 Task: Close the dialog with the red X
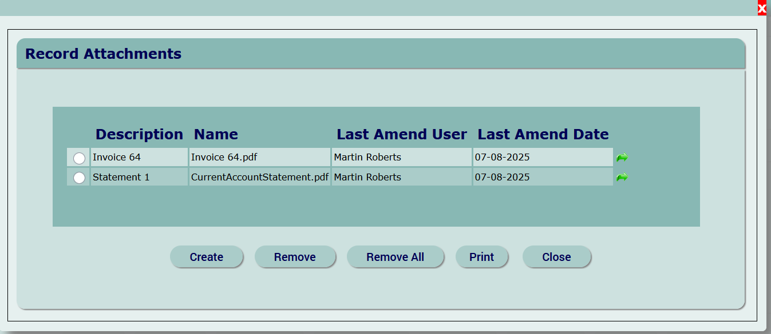point(762,9)
